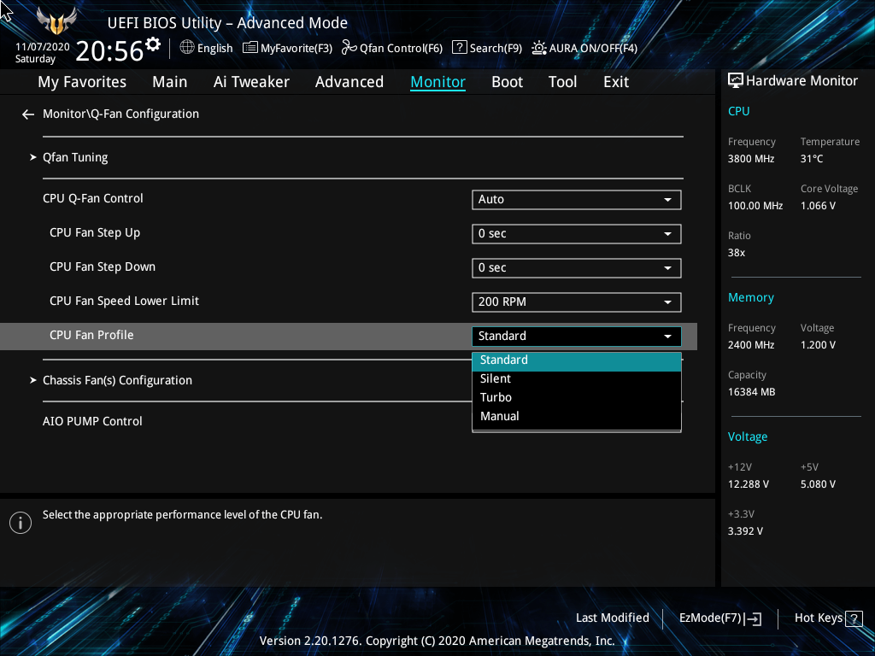Image resolution: width=875 pixels, height=656 pixels.
Task: Click the back arrow beside Monitor\Q-Fan Configuration
Action: [28, 114]
